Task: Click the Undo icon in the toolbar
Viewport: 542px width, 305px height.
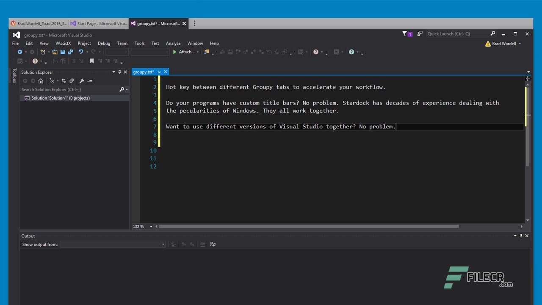Action: tap(81, 52)
